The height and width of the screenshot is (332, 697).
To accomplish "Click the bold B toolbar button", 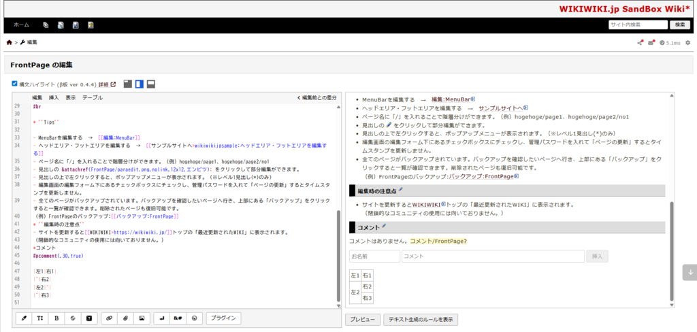I will point(56,318).
